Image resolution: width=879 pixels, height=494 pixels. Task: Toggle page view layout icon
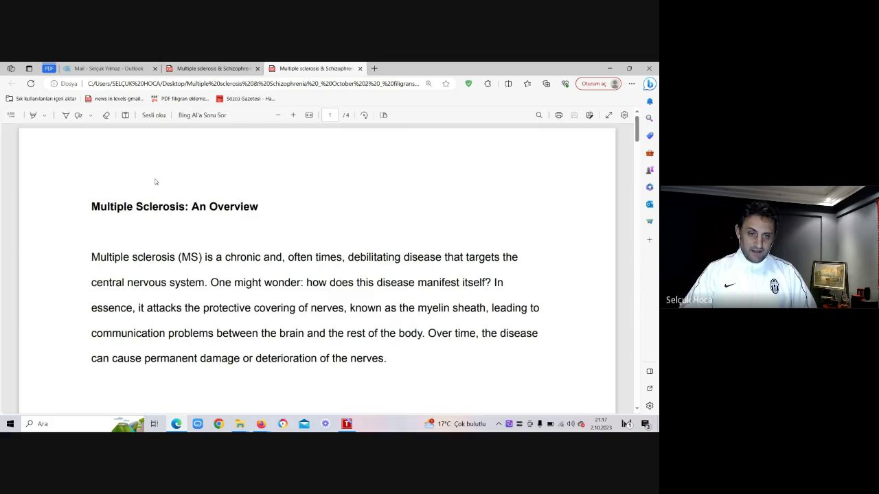tap(383, 115)
